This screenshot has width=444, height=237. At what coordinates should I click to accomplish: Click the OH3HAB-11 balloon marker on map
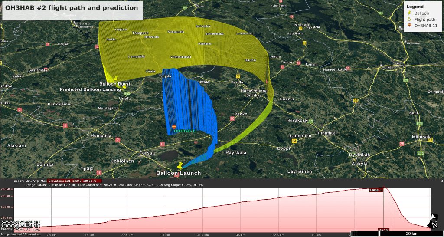[174, 126]
